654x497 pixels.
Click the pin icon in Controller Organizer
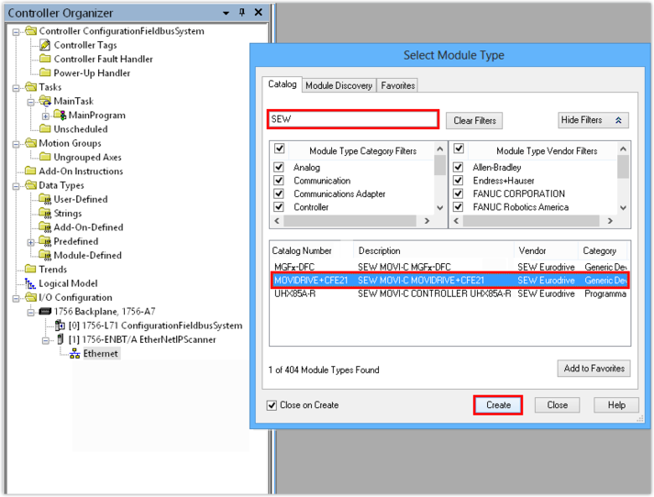pos(242,13)
